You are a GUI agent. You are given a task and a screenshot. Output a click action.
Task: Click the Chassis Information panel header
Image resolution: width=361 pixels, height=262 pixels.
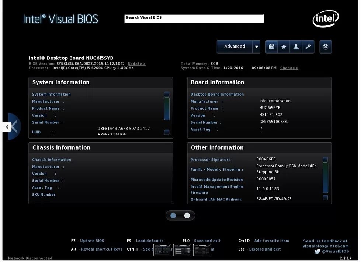point(101,147)
